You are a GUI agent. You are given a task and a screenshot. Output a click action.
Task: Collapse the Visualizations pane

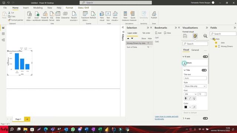coord(207,28)
